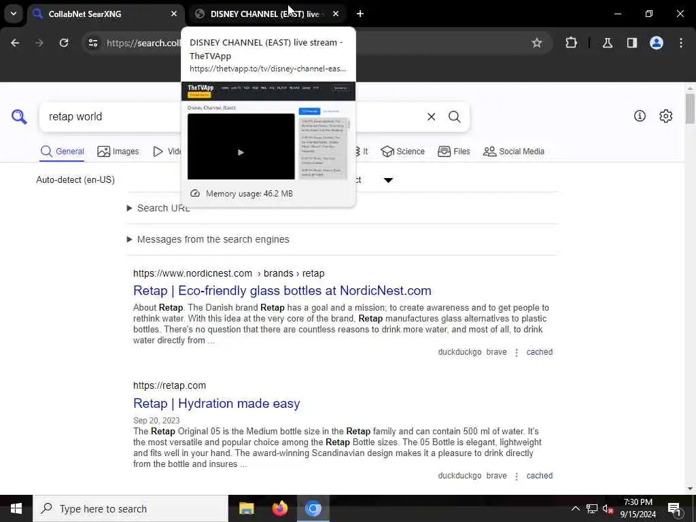Open a new browser tab
The image size is (696, 522).
(x=360, y=14)
